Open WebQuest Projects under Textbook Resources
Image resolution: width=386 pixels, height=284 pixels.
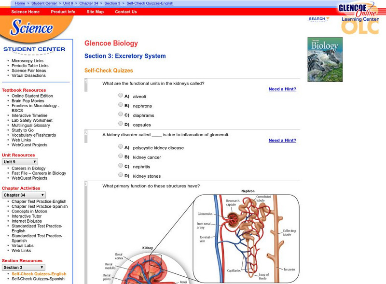(29, 145)
